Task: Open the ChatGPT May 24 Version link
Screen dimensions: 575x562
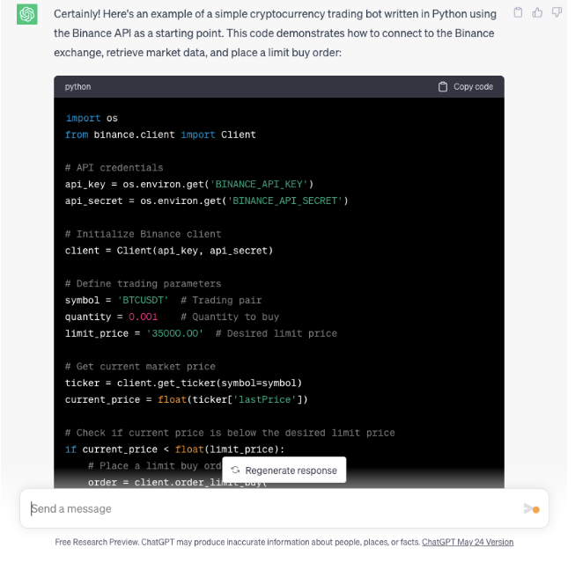Action: pos(467,542)
